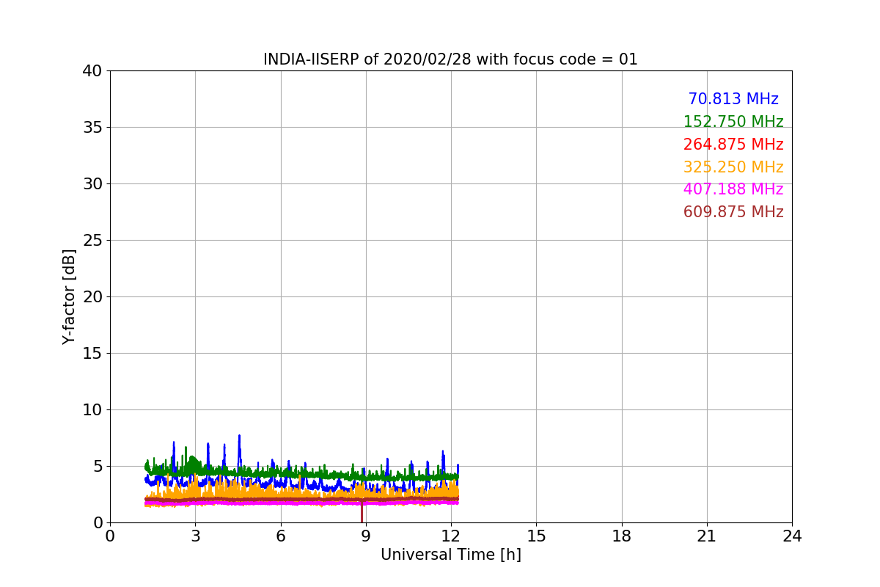Select the '609.875 MHz' brown legend label
Viewport: 880px width, 587px height.
tap(733, 212)
